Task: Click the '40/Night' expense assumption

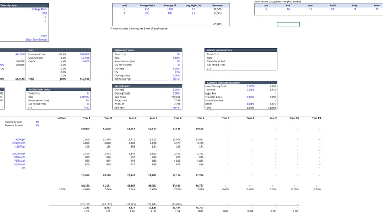Action: tap(20, 139)
